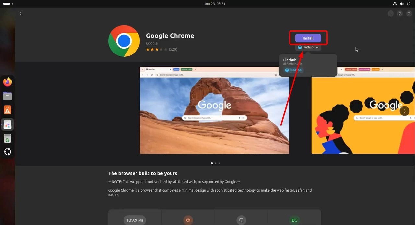The image size is (415, 225).
Task: Go back using the header back arrow
Action: click(x=20, y=13)
